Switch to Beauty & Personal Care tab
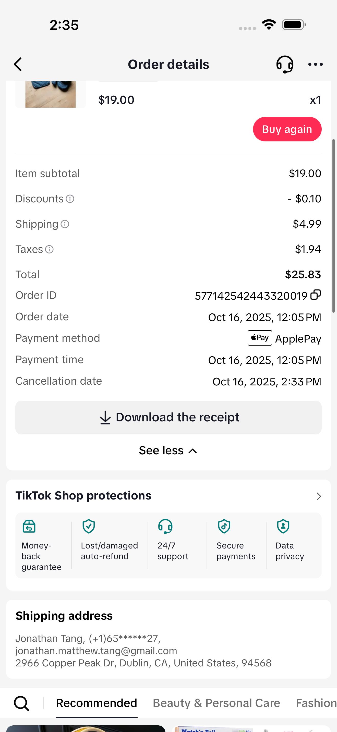 [216, 703]
